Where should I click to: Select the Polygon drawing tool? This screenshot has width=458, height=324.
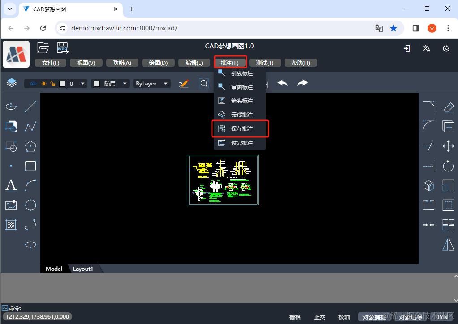(30, 146)
